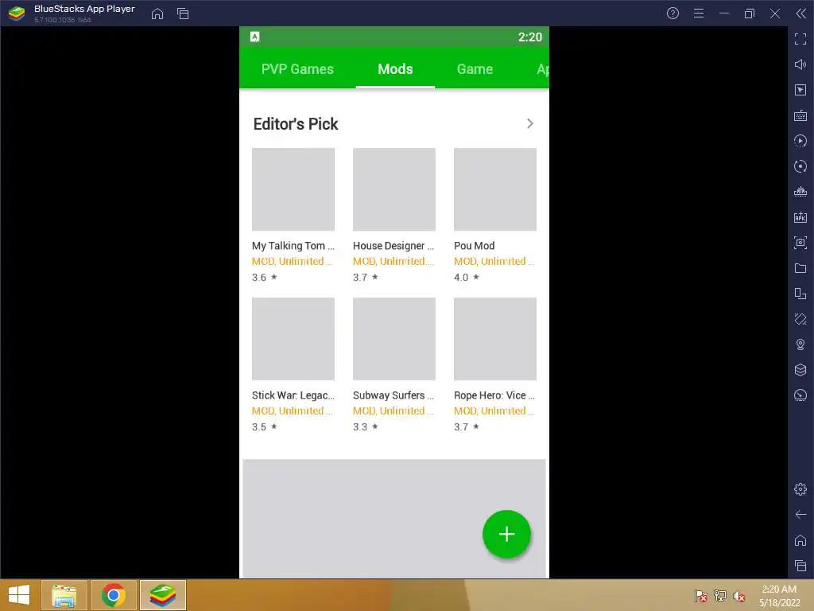
Task: Switch to PVP Games tab
Action: point(297,69)
